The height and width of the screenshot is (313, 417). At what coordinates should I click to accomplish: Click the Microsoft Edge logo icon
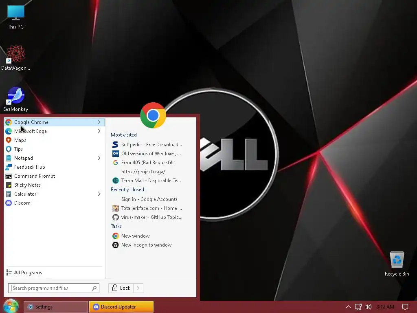[x=9, y=131]
